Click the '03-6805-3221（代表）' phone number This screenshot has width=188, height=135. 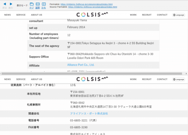tap(83, 120)
